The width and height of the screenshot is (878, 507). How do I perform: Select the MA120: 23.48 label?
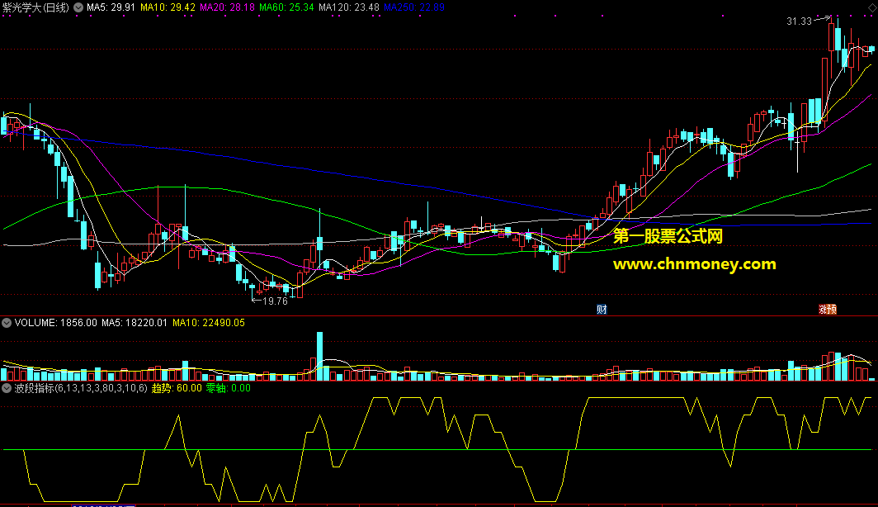pyautogui.click(x=349, y=7)
